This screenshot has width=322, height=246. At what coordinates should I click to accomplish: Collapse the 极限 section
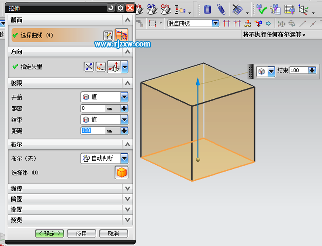(128, 83)
